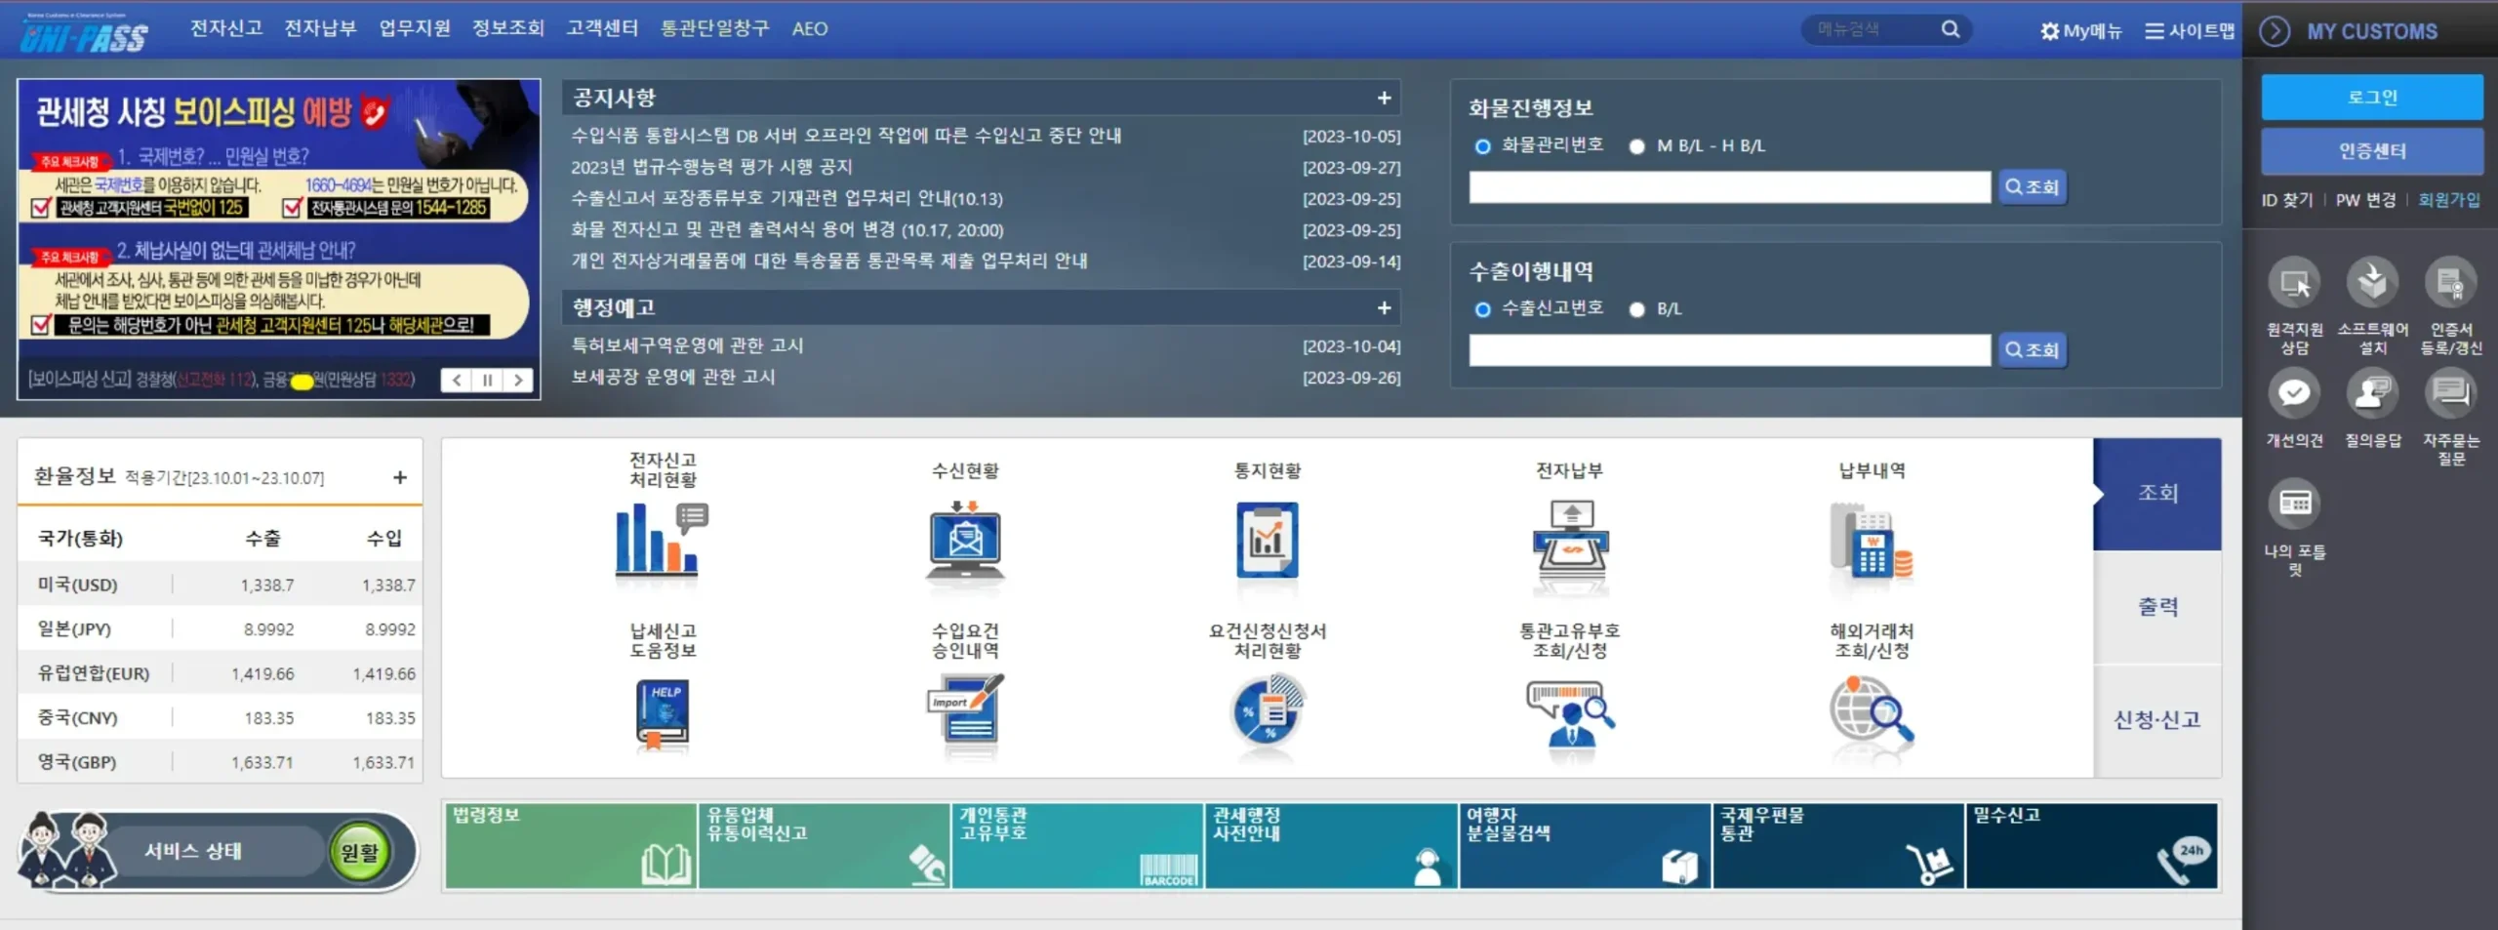Click the 납세신고 도움정보 HELP book icon
Image resolution: width=2498 pixels, height=930 pixels.
tap(662, 714)
